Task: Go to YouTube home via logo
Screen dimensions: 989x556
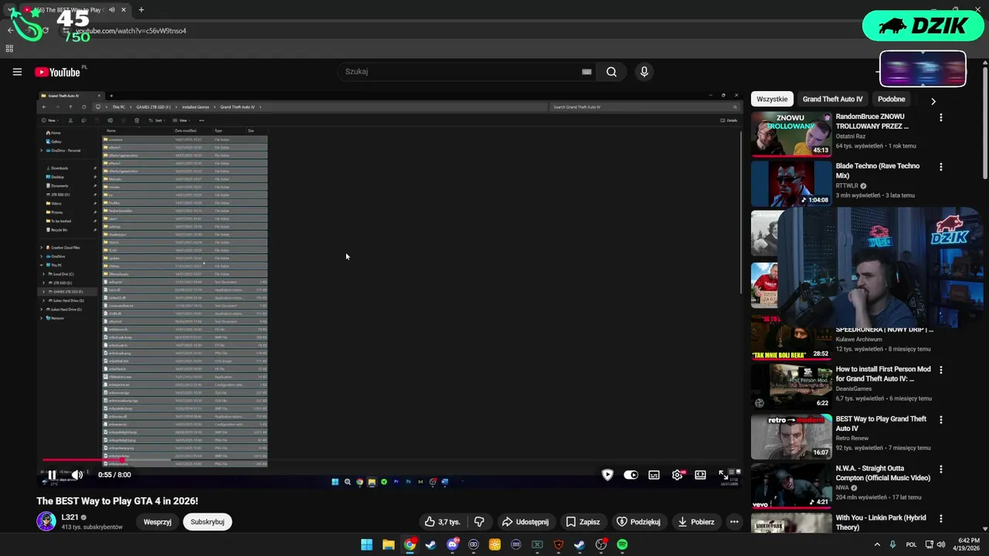Action: (58, 72)
